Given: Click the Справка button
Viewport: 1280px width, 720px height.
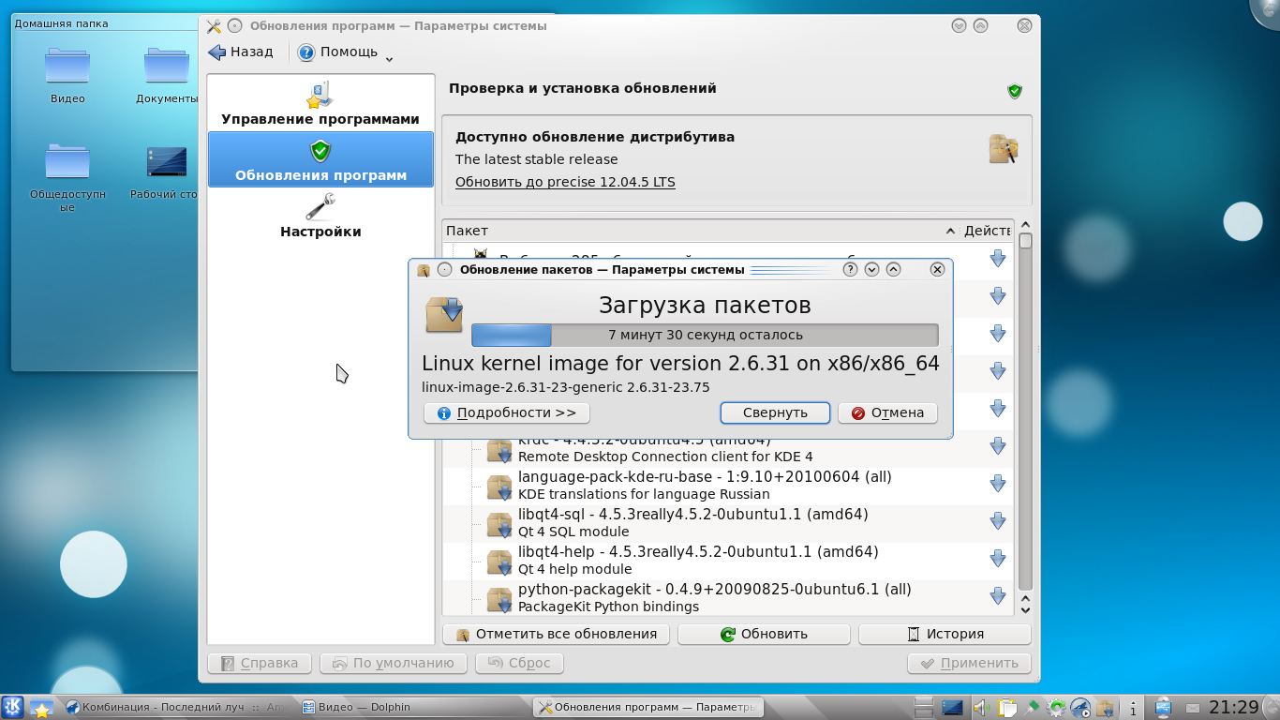Looking at the screenshot, I should point(259,663).
